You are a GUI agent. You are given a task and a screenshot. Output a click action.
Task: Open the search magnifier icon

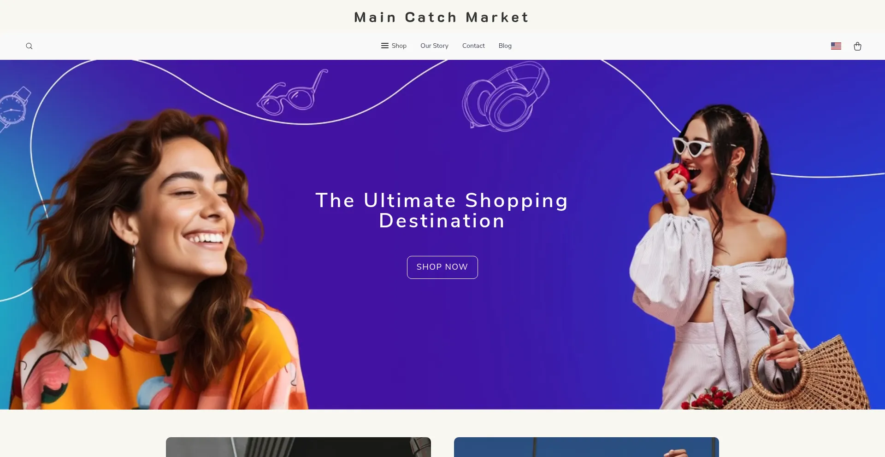pos(29,46)
